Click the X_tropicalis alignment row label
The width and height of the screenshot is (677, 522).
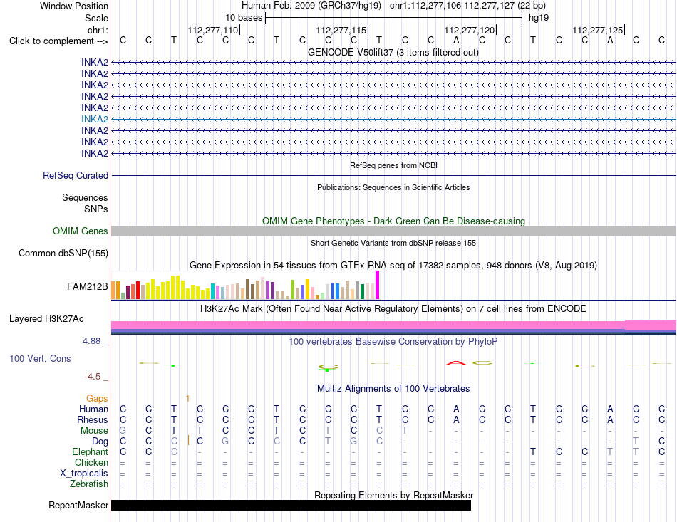(84, 474)
